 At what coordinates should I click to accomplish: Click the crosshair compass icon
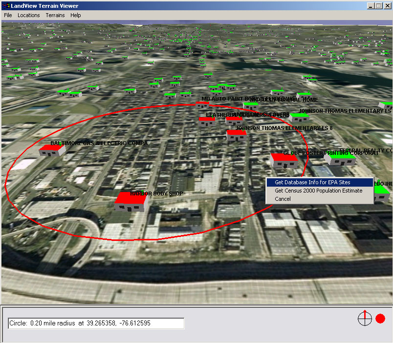(x=365, y=318)
